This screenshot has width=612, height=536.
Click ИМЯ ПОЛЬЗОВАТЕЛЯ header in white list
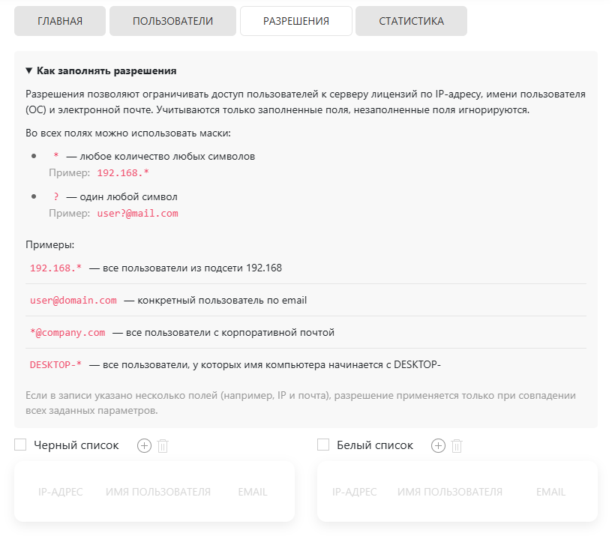click(450, 493)
